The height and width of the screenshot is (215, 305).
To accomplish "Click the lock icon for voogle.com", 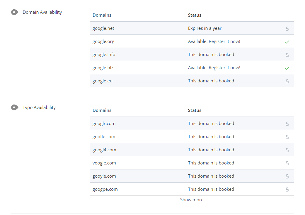I will [x=287, y=163].
